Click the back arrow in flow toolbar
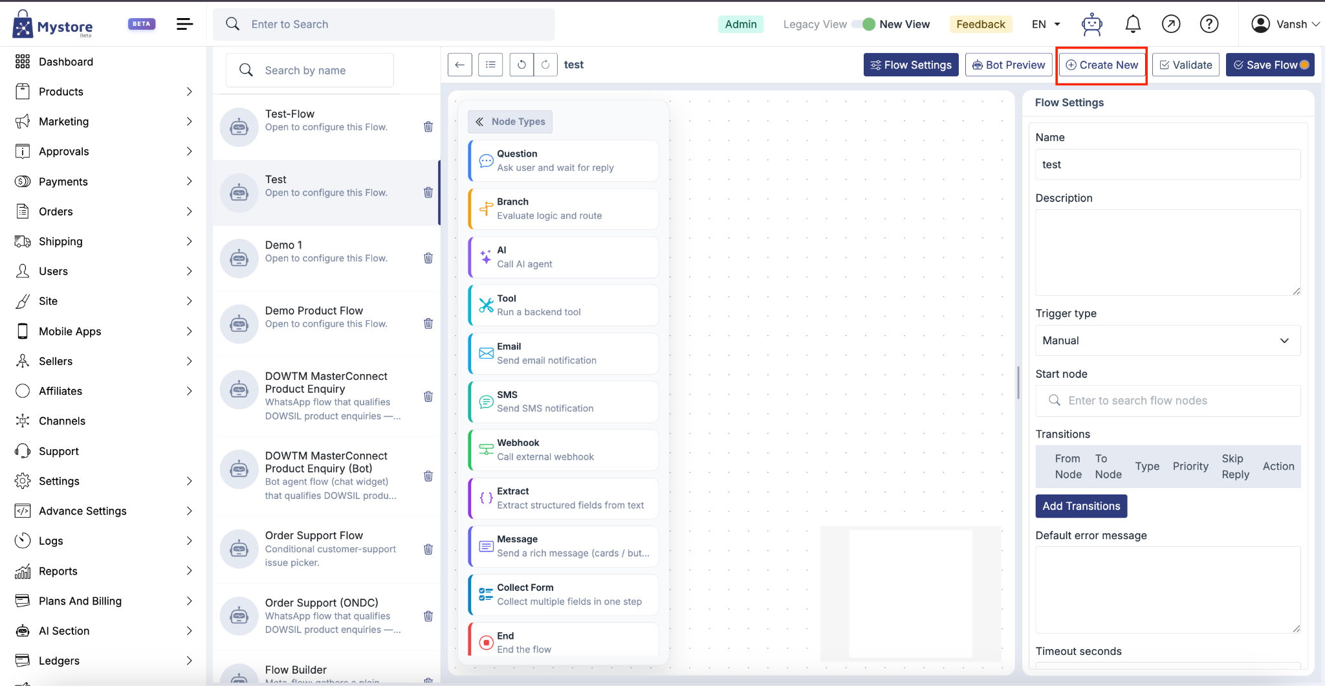Screen dimensions: 1325x686 pos(459,65)
